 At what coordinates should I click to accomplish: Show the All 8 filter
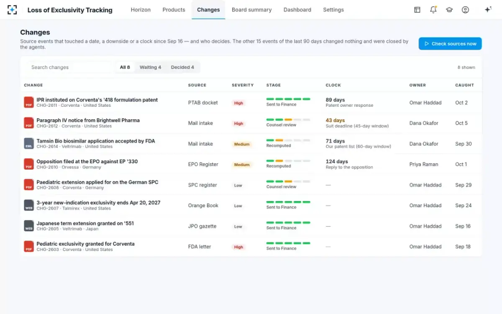(x=125, y=67)
